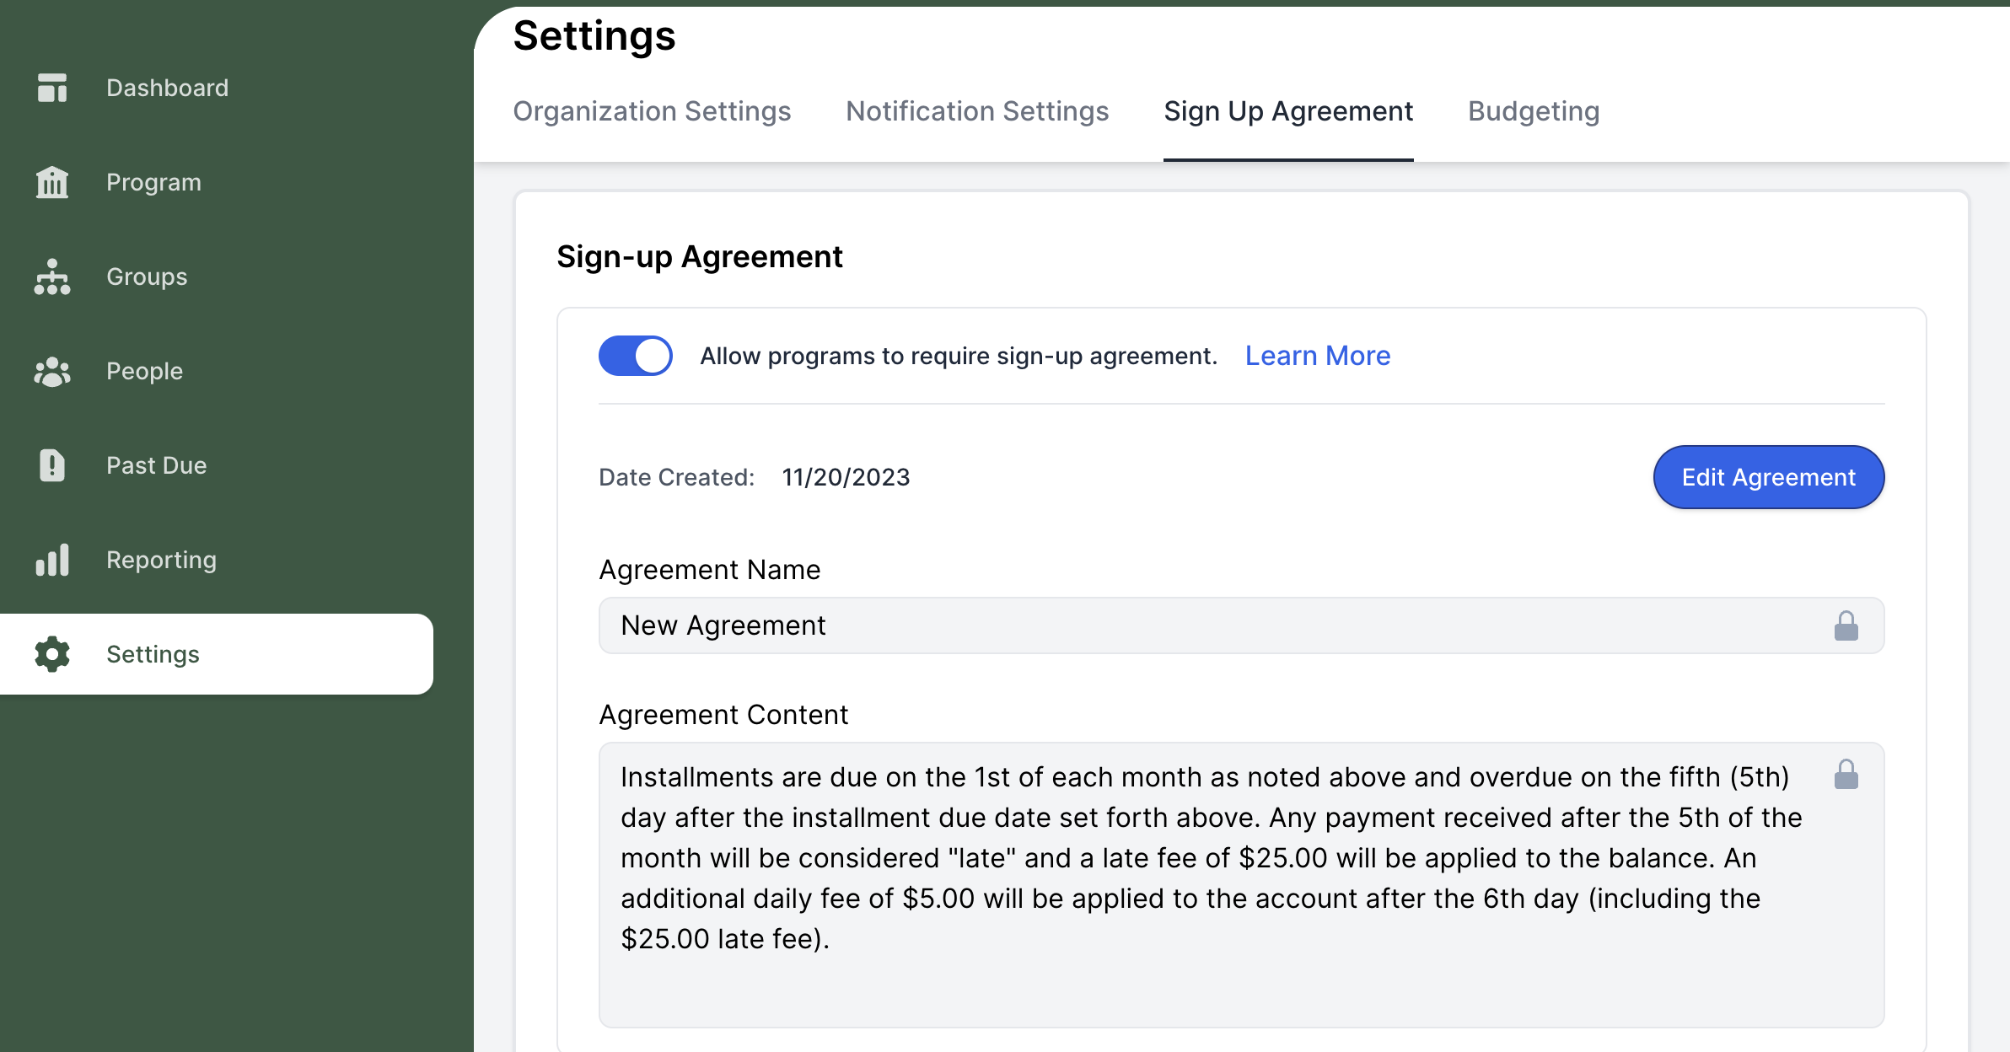Screen dimensions: 2010x1052
Task: Click 'Allow programs to require sign-up agreement' text
Action: (x=959, y=356)
